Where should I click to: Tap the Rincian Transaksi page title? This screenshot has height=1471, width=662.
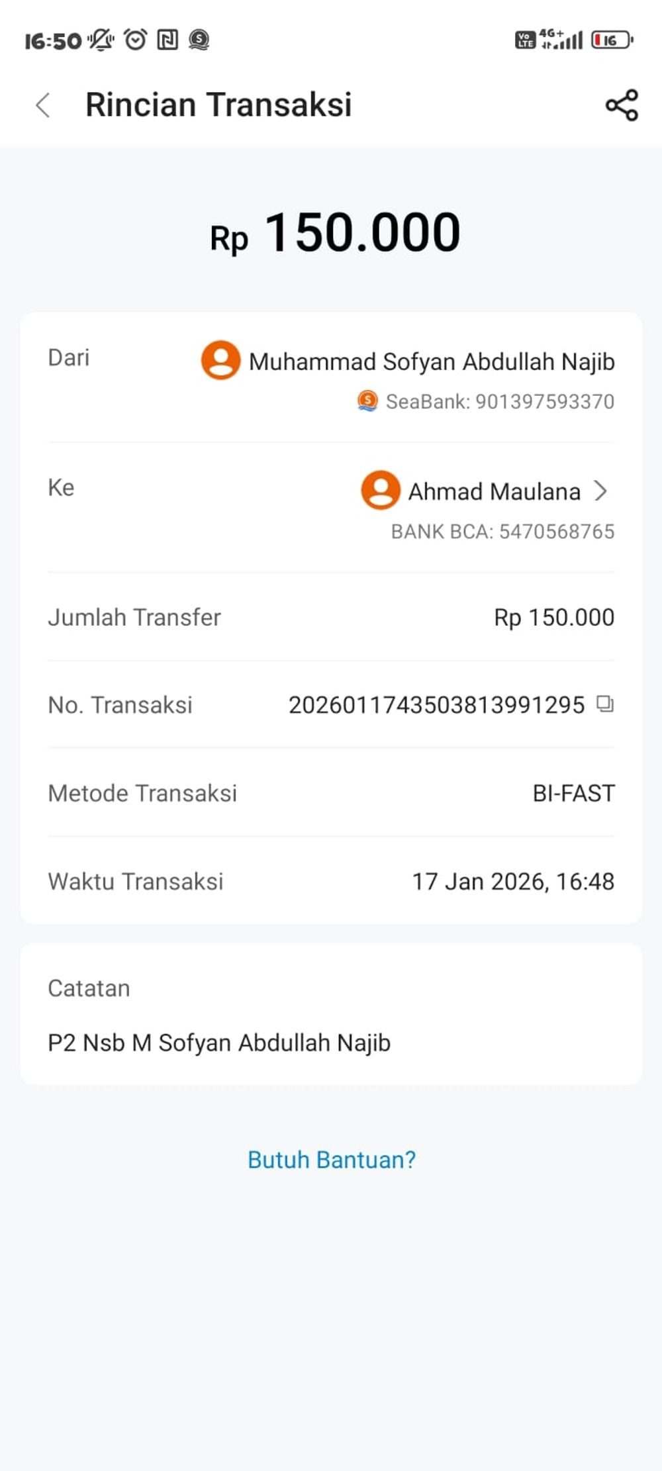pos(218,105)
